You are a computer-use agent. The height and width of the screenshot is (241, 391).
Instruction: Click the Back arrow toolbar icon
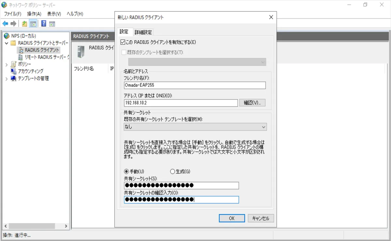click(5, 24)
